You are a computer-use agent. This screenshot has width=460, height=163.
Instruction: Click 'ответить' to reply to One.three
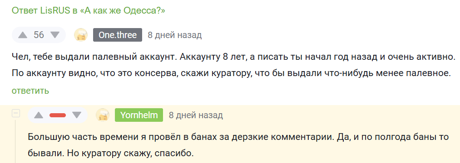tap(30, 91)
